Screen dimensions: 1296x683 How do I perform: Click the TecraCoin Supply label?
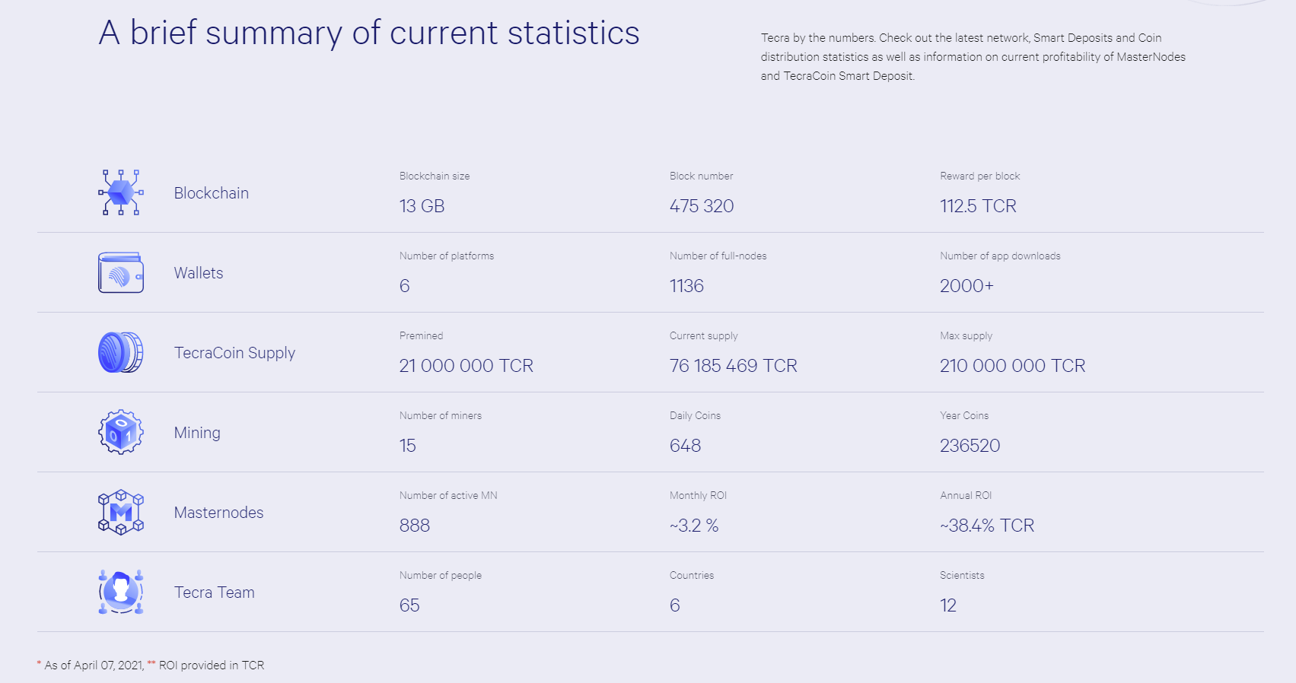234,353
